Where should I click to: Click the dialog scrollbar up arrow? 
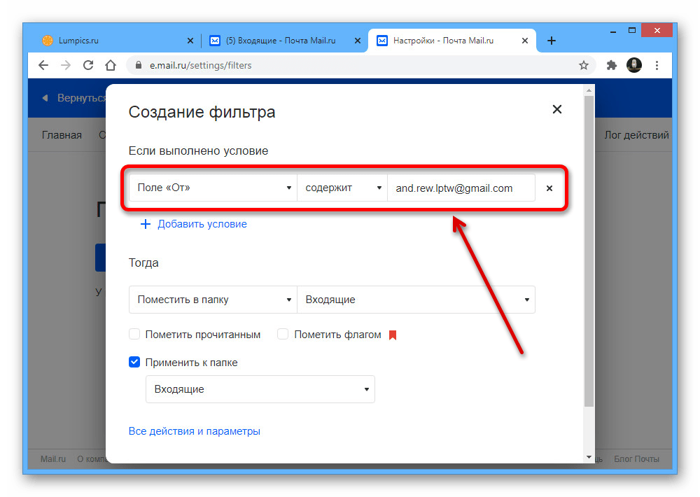pos(589,90)
